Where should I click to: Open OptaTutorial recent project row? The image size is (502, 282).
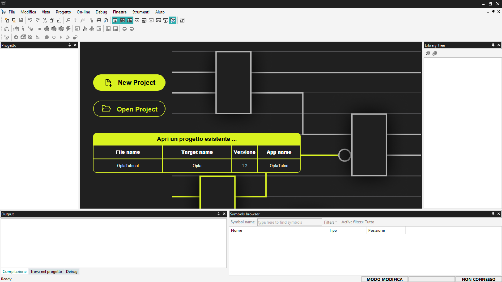click(128, 166)
